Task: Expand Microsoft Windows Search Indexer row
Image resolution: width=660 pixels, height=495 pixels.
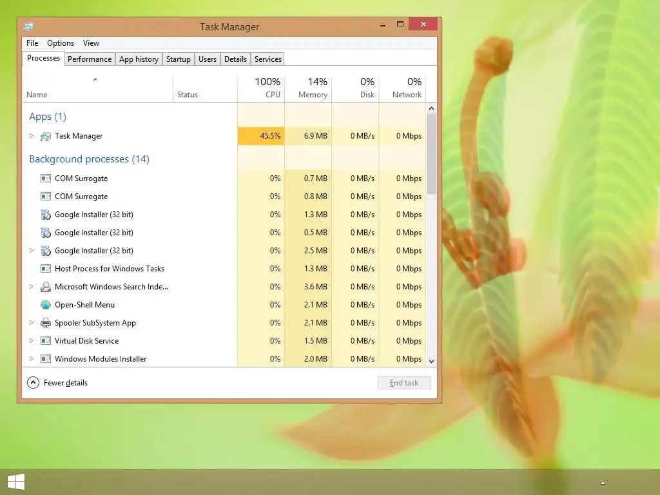Action: [31, 287]
